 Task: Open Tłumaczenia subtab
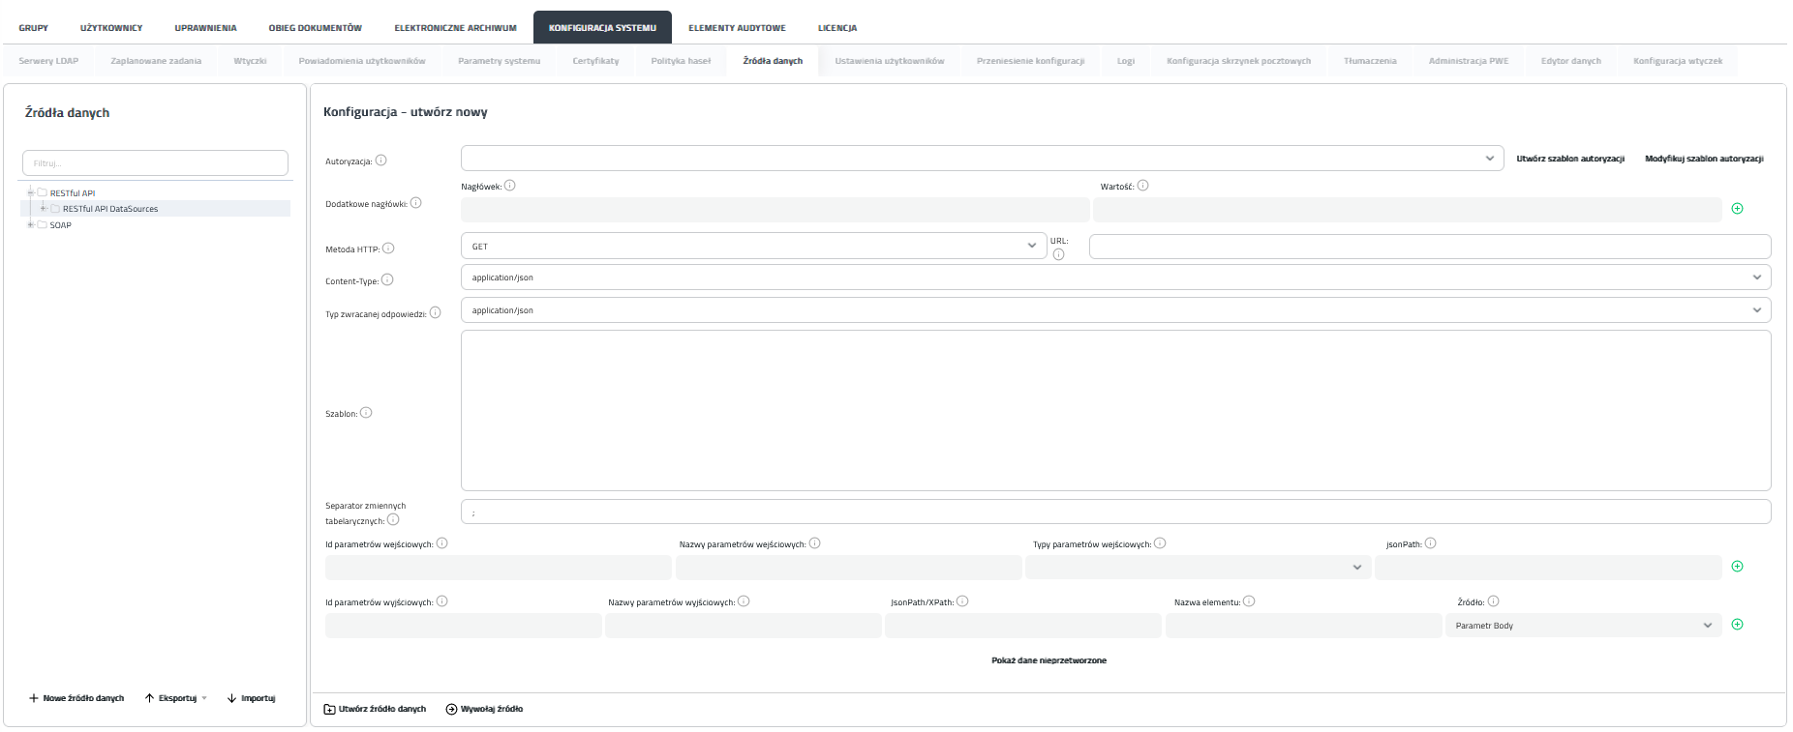tap(1370, 61)
